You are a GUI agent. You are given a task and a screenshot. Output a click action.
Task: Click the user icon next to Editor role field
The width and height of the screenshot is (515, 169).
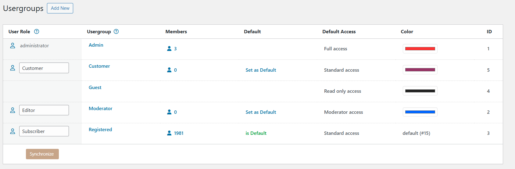[13, 110]
